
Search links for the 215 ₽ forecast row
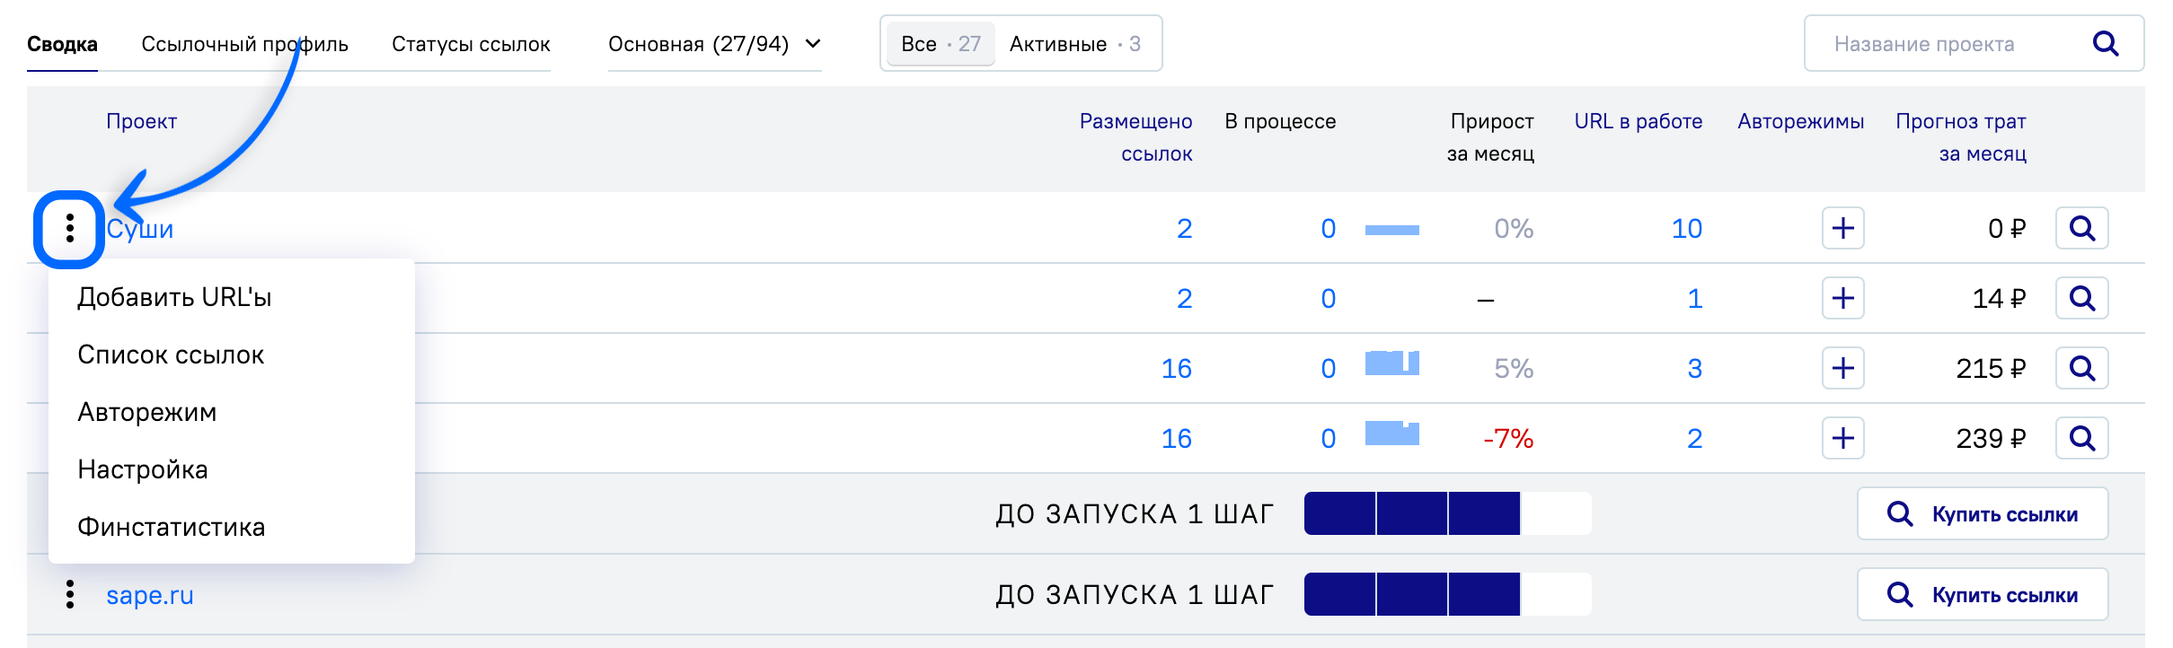(2082, 368)
